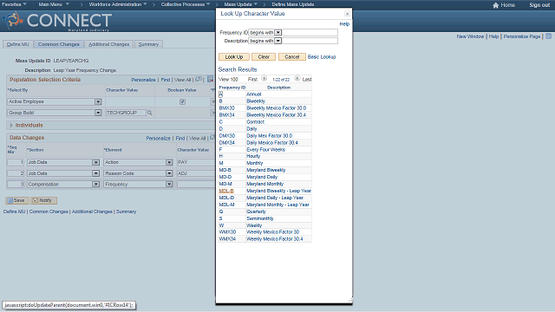This screenshot has width=555, height=312.
Task: Open the Main Menu
Action: click(x=54, y=4)
